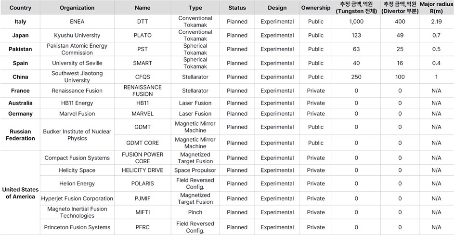
Task: Select the Princeton Fusion Systems cell
Action: point(77,227)
